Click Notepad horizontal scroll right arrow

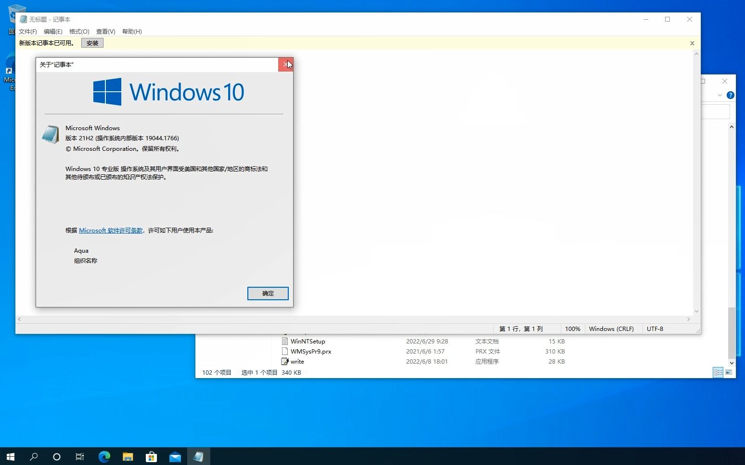(689, 319)
